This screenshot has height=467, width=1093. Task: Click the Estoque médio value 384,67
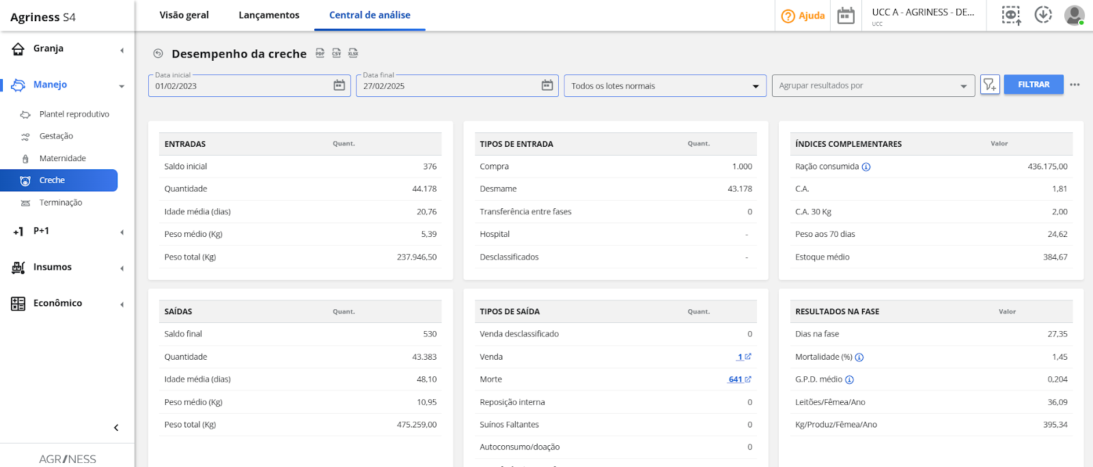click(1055, 257)
